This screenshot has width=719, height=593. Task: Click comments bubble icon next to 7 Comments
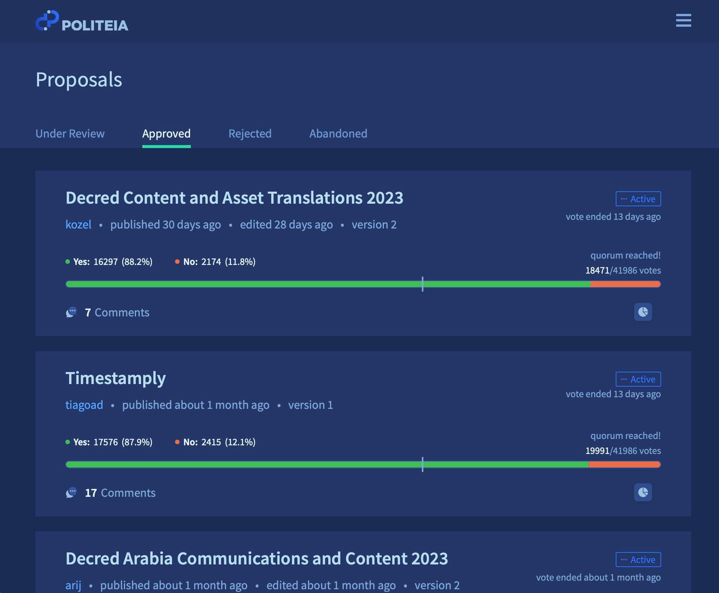coord(71,312)
